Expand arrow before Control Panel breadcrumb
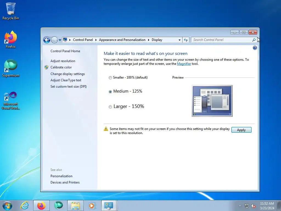 coord(70,40)
